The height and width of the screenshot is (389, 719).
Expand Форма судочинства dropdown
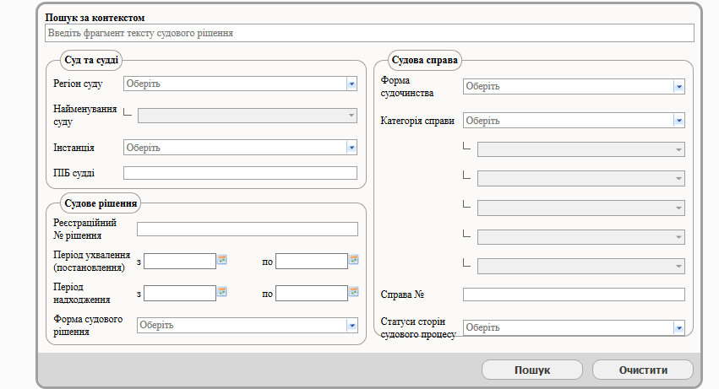[x=678, y=86]
